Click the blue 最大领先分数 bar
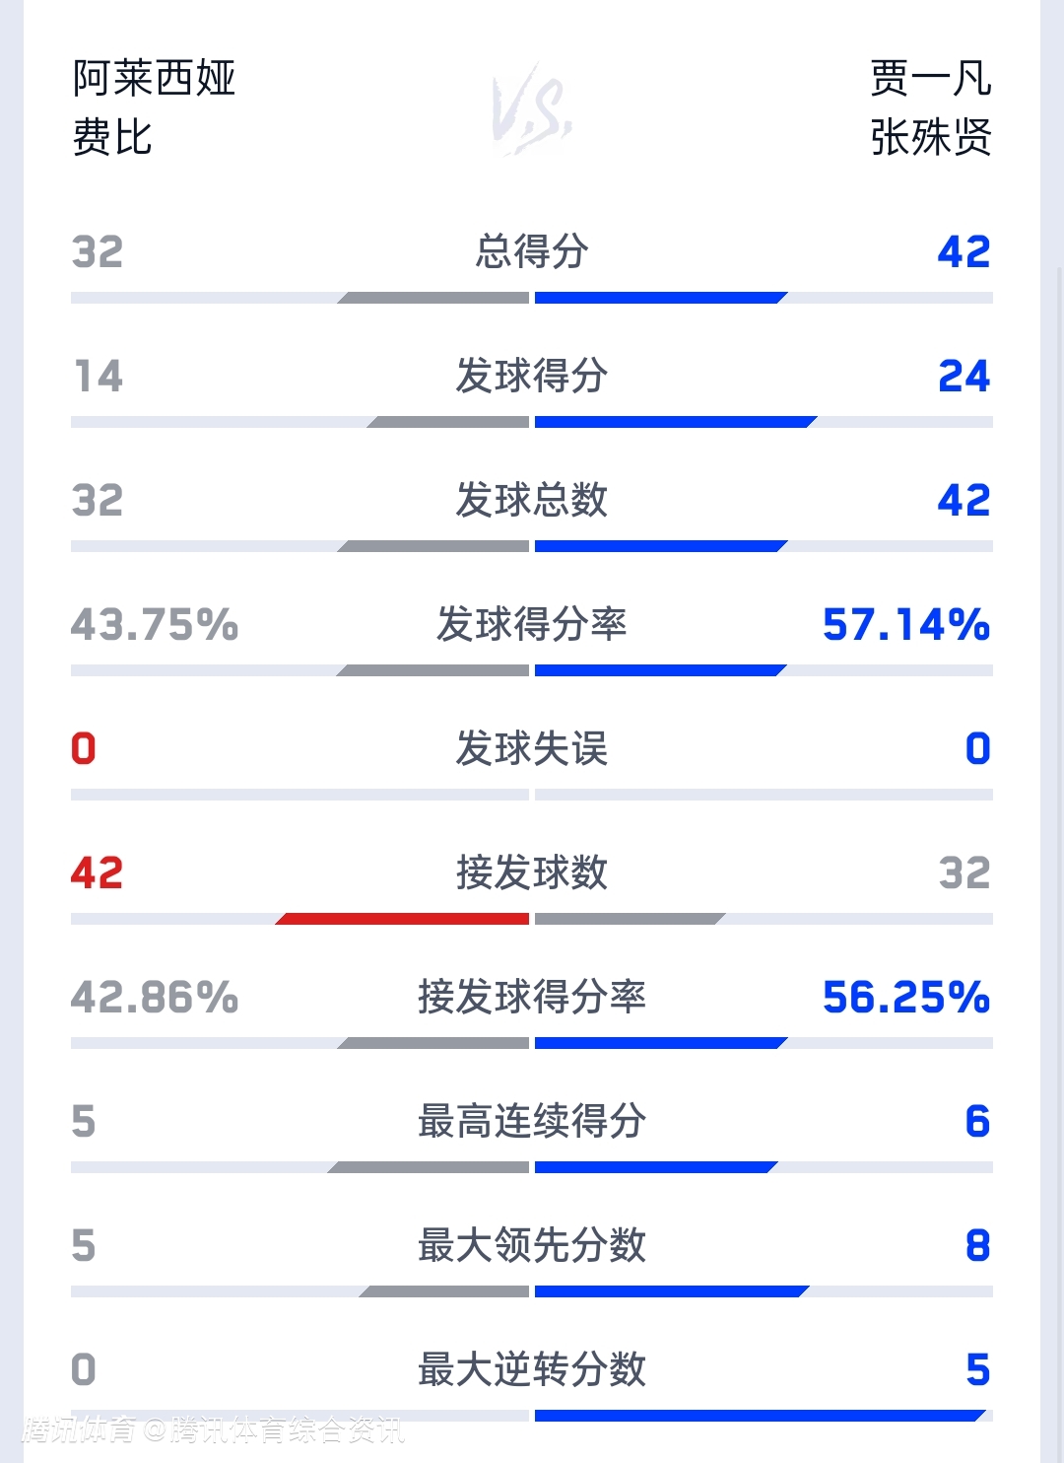This screenshot has width=1064, height=1463. (672, 1291)
